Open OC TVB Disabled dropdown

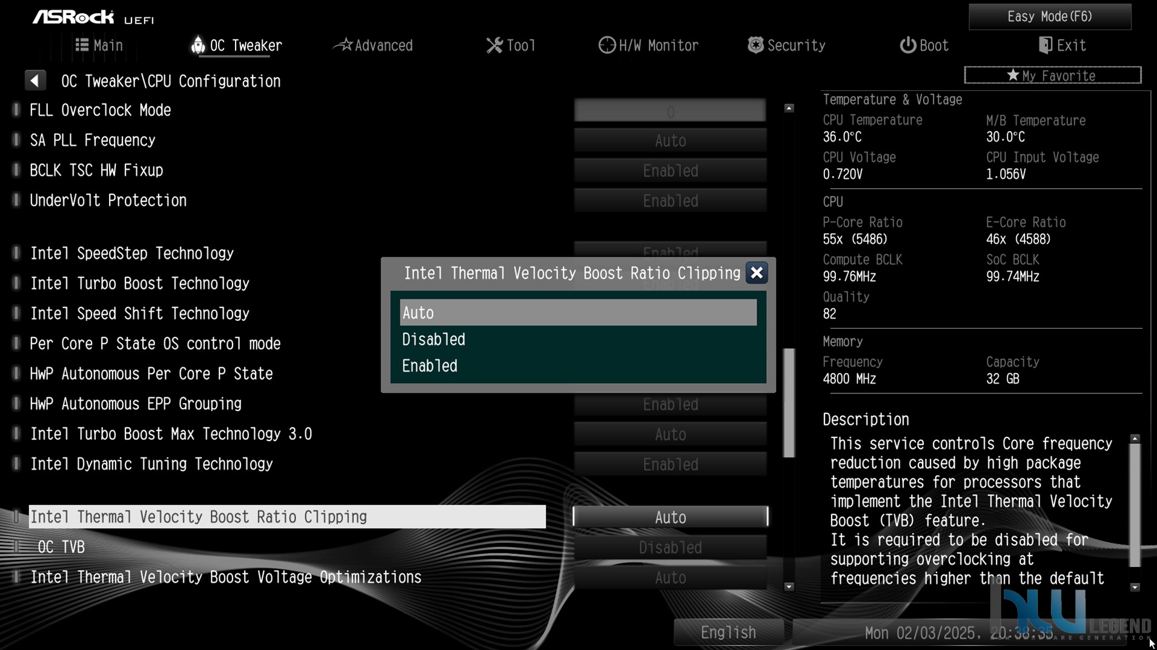click(x=670, y=547)
